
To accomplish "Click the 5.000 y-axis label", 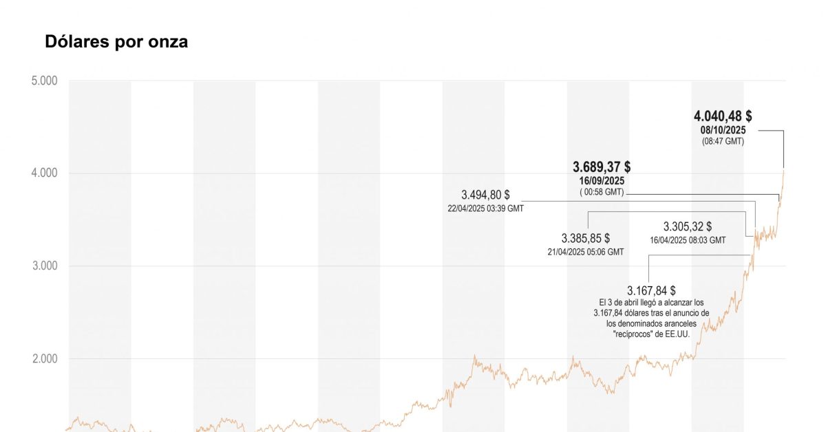I will [x=44, y=81].
